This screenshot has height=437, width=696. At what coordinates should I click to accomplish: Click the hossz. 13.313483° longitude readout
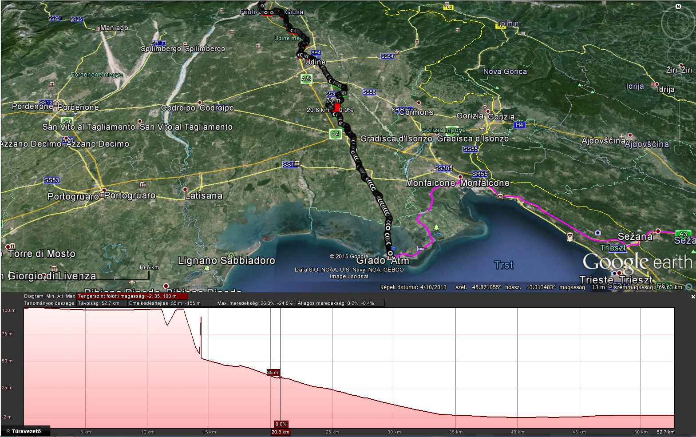pos(531,287)
